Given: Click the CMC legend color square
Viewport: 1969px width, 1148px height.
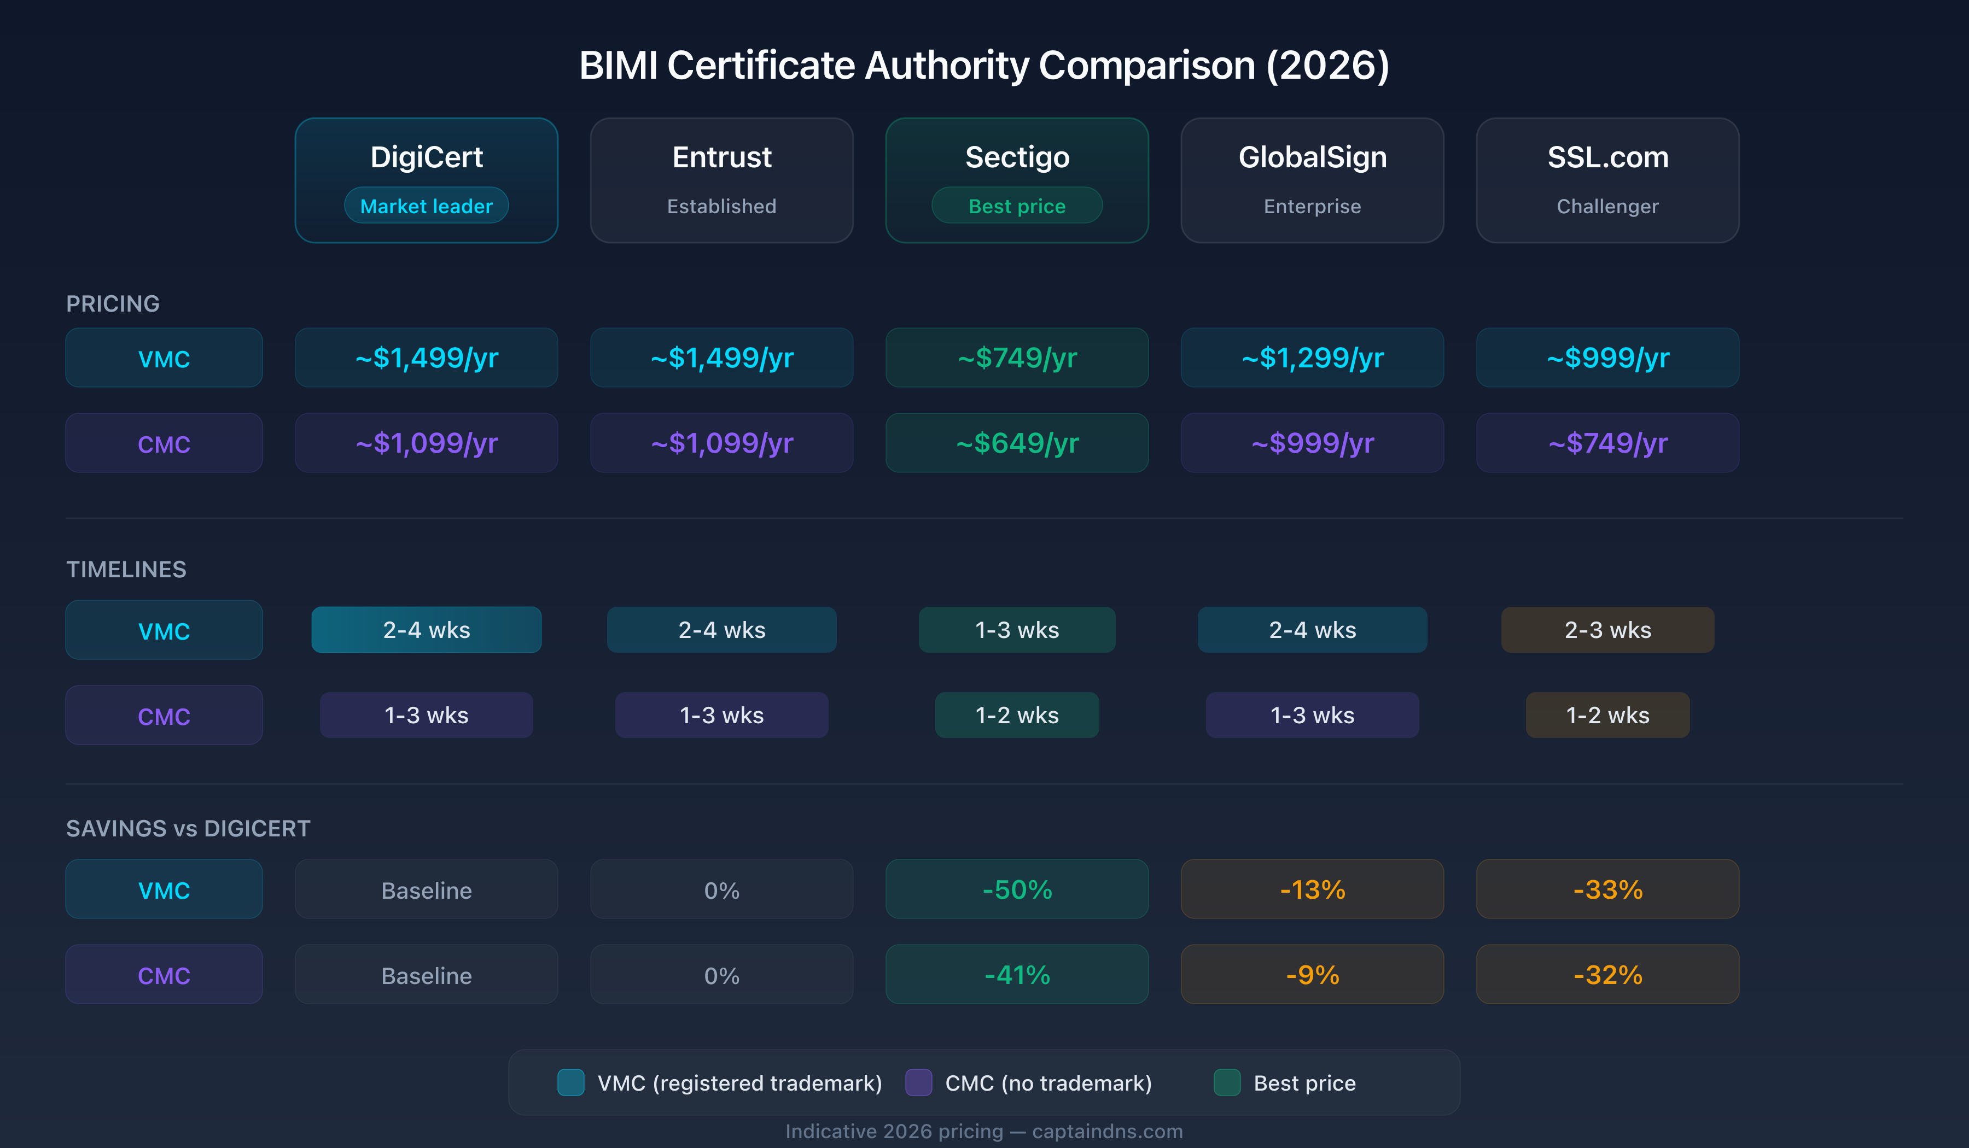Looking at the screenshot, I should (919, 1083).
